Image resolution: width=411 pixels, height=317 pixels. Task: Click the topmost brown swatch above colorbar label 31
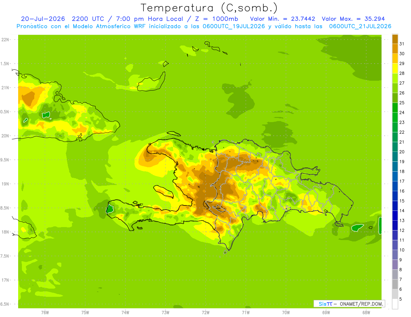[x=395, y=39]
